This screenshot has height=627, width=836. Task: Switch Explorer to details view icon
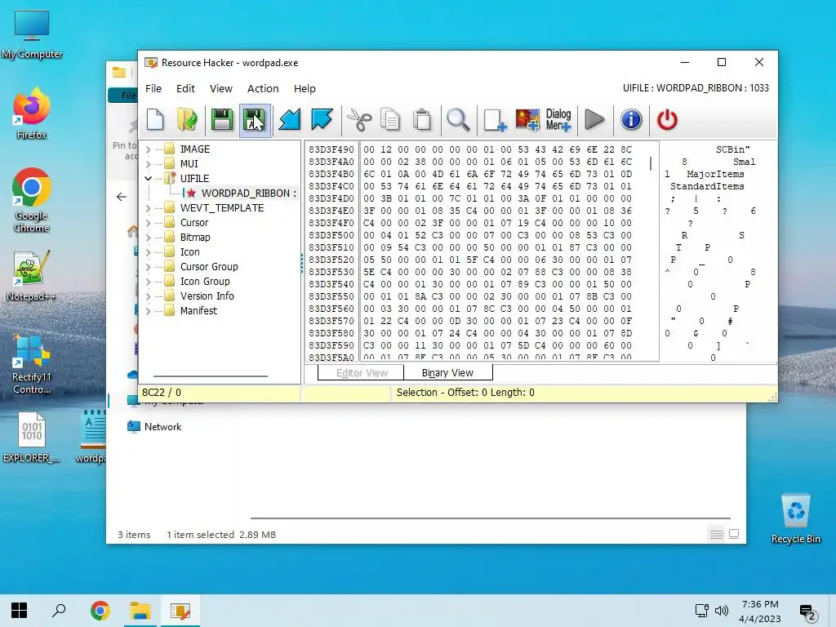[717, 534]
